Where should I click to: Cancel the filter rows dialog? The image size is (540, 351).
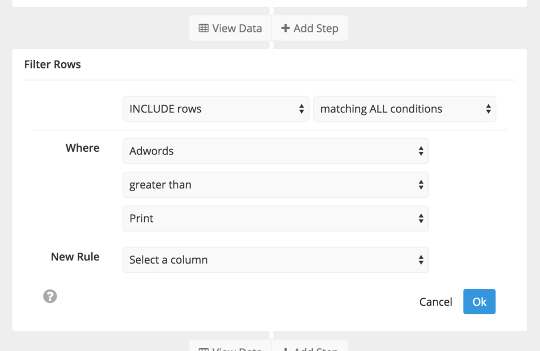[436, 302]
